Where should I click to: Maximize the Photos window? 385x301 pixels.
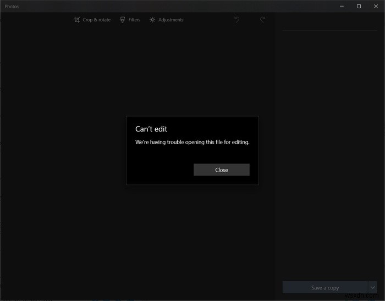coord(359,7)
